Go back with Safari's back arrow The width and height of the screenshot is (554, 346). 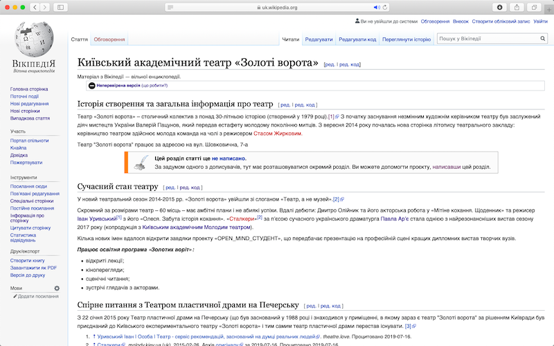point(35,7)
